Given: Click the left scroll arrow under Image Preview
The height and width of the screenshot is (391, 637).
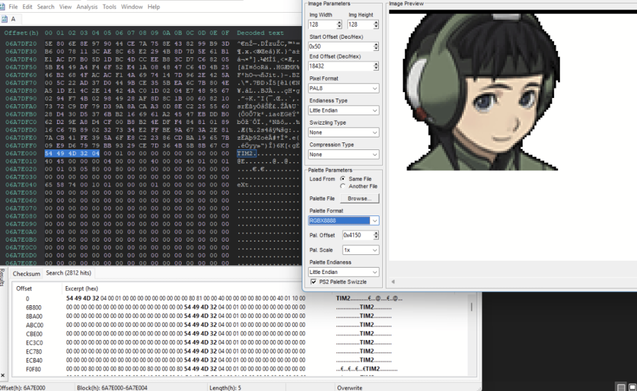Looking at the screenshot, I should point(393,282).
